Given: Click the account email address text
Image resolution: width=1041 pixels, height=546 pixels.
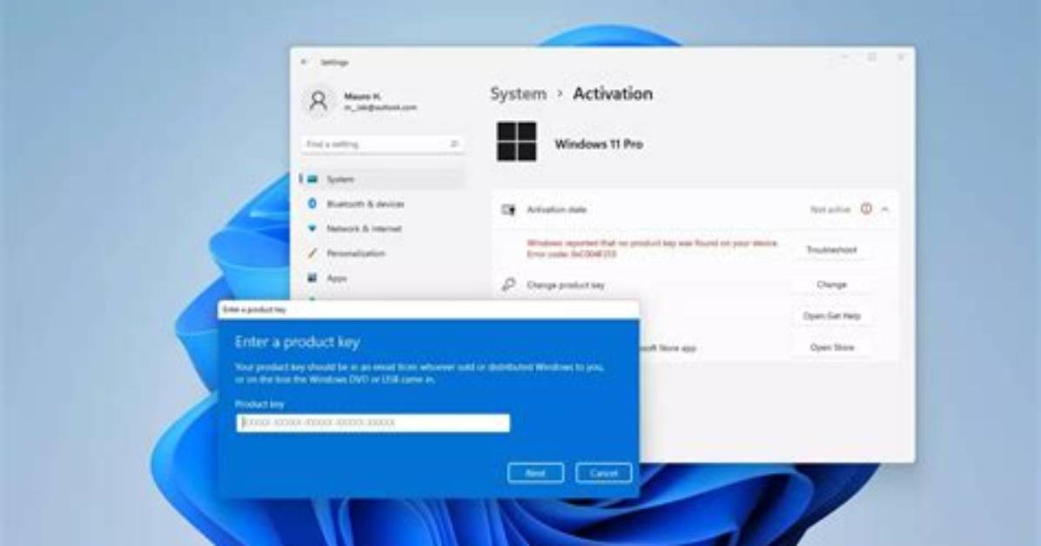Looking at the screenshot, I should (379, 108).
